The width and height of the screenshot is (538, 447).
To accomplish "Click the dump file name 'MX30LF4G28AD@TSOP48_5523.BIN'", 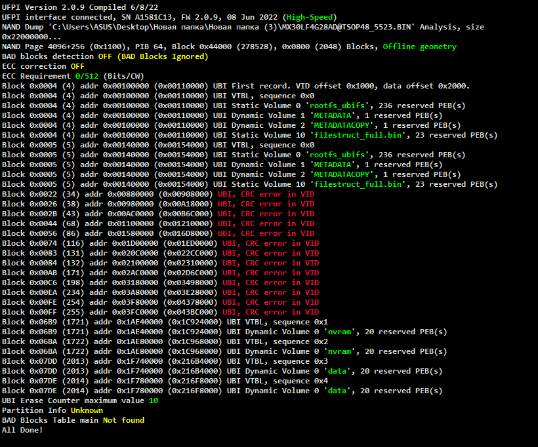I will tap(346, 27).
